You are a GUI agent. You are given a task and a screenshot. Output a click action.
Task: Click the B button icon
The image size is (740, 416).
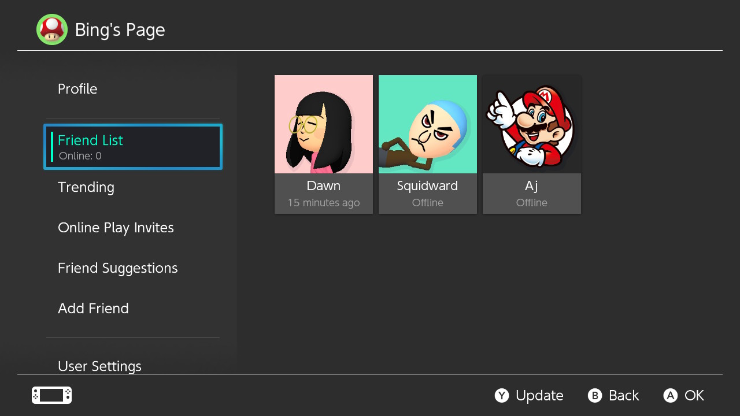tap(595, 395)
